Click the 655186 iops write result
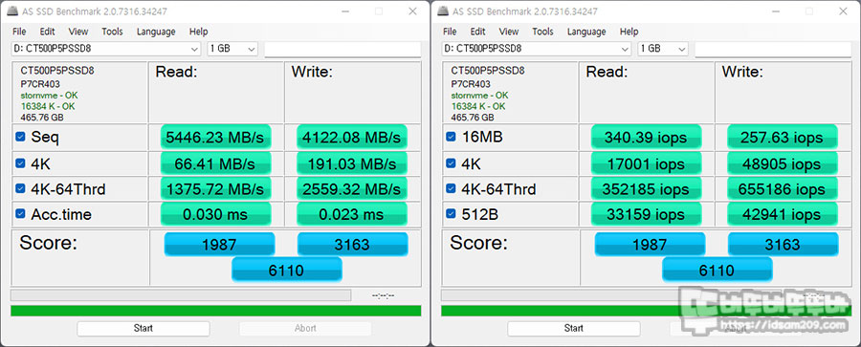Image resolution: width=861 pixels, height=347 pixels. (783, 189)
